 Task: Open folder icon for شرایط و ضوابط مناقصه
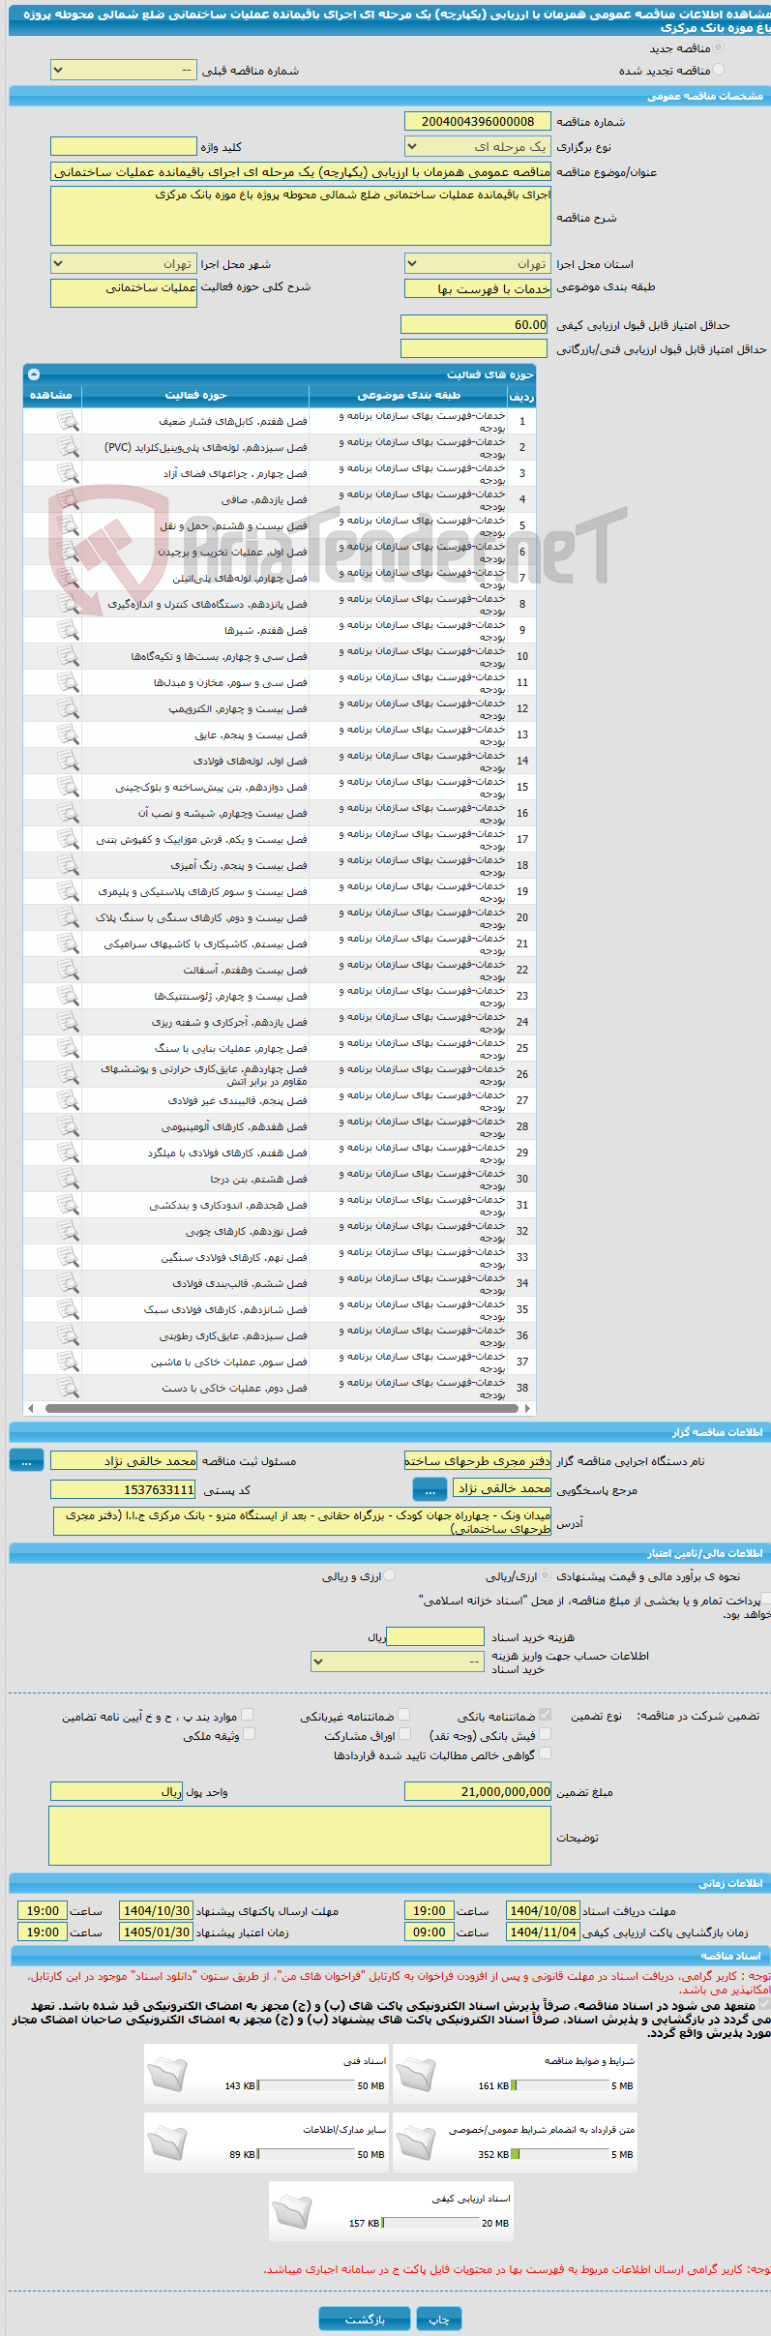pyautogui.click(x=415, y=2074)
